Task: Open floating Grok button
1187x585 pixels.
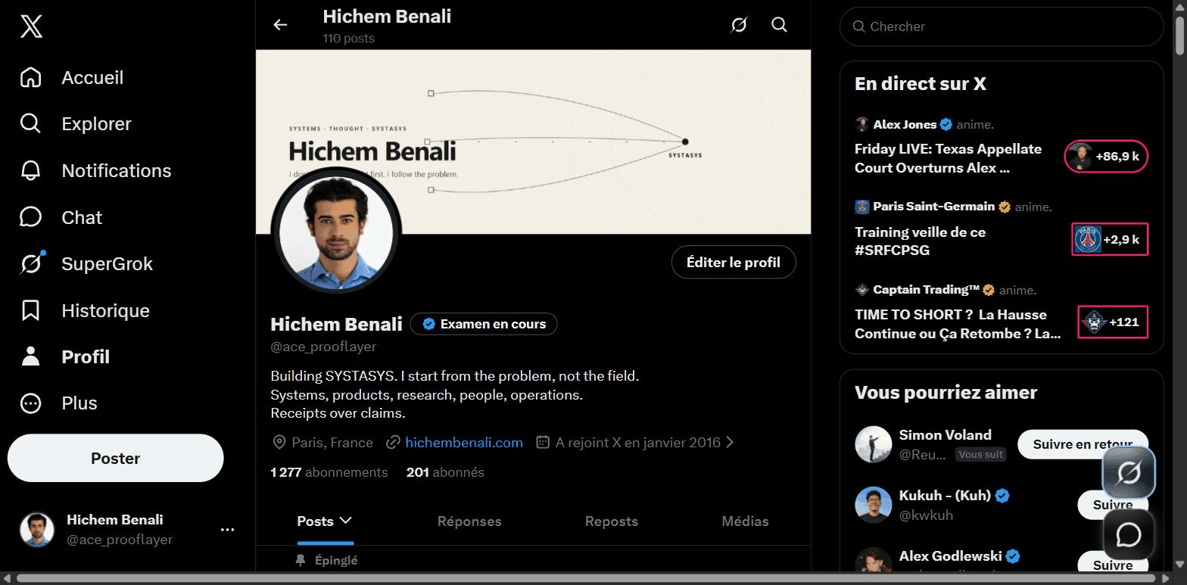Action: 1128,473
